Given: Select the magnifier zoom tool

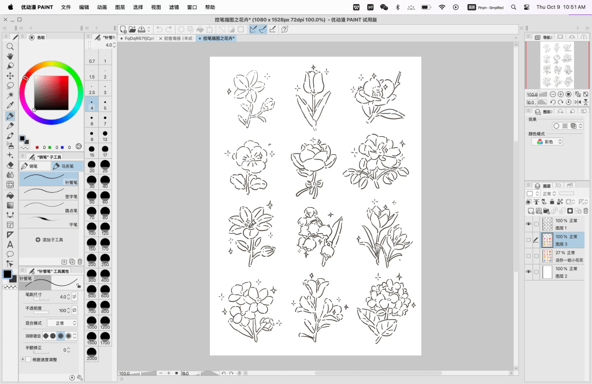Looking at the screenshot, I should (x=10, y=46).
